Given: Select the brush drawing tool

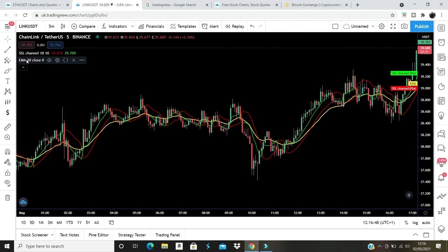Looking at the screenshot, I should click(7, 71).
